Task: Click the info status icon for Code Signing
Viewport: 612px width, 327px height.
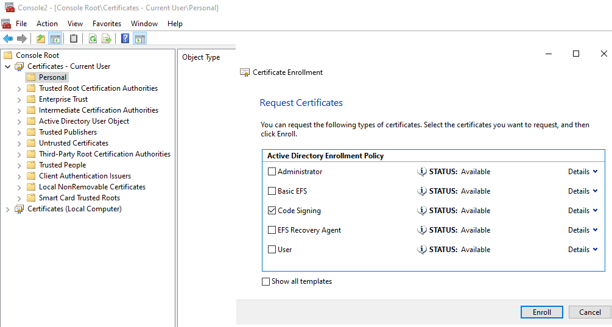Action: coord(421,211)
